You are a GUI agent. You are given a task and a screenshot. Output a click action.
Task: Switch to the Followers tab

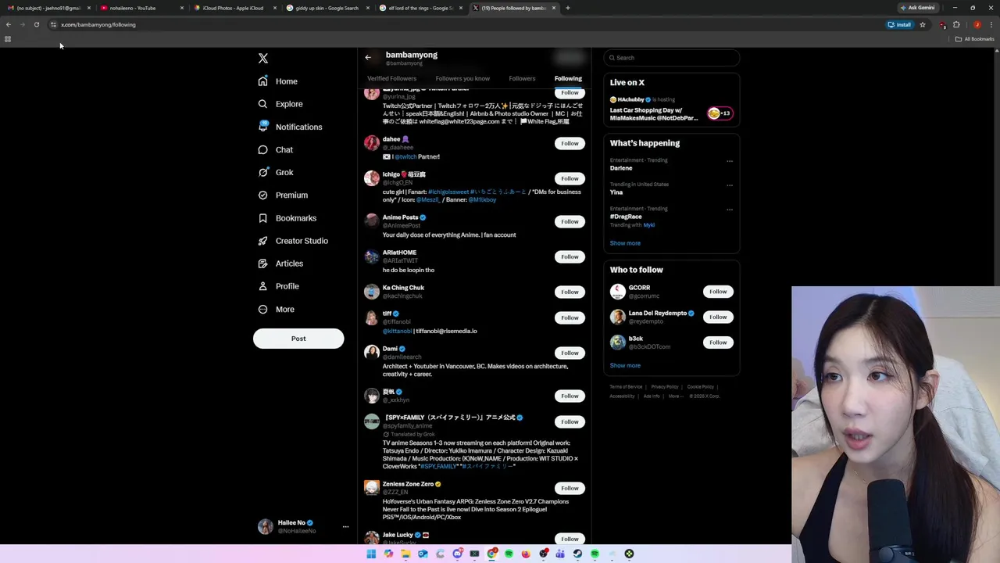[522, 78]
